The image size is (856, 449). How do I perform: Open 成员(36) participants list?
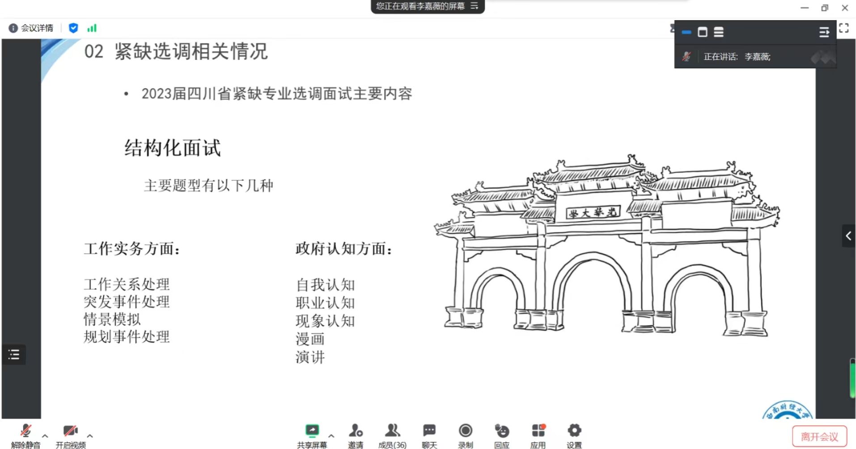click(392, 431)
